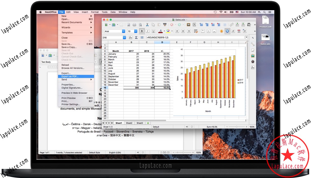Select Print Preview in the File menu
This screenshot has width=311, height=178.
coord(68,98)
